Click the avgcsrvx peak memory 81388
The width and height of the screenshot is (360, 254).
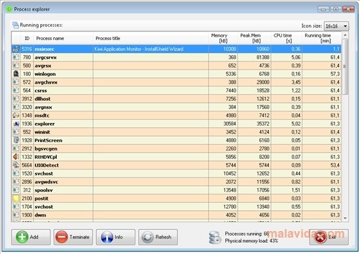[263, 57]
